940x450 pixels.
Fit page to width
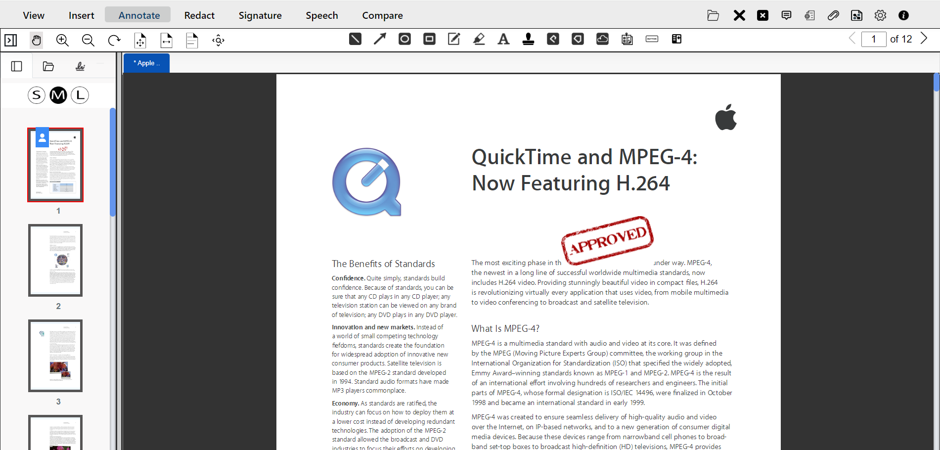(167, 40)
